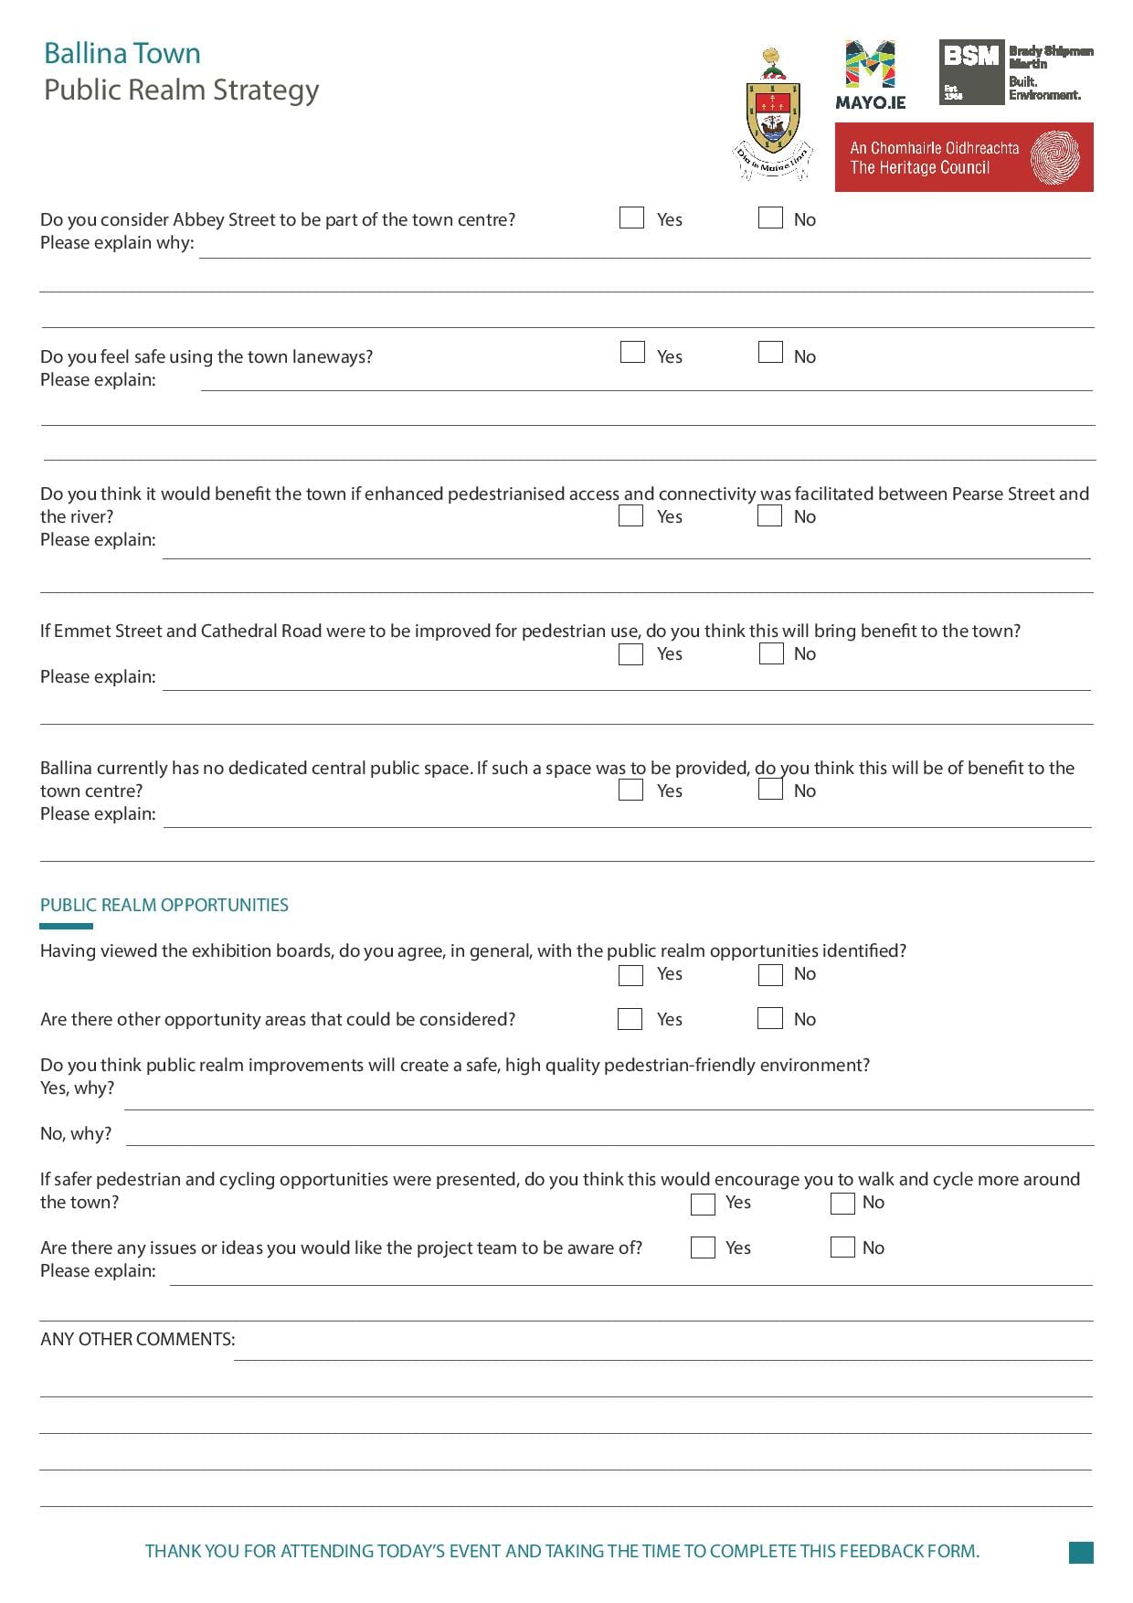The height and width of the screenshot is (1603, 1133).
Task: Check Yes for Abbey Street town centre question
Action: click(x=631, y=218)
